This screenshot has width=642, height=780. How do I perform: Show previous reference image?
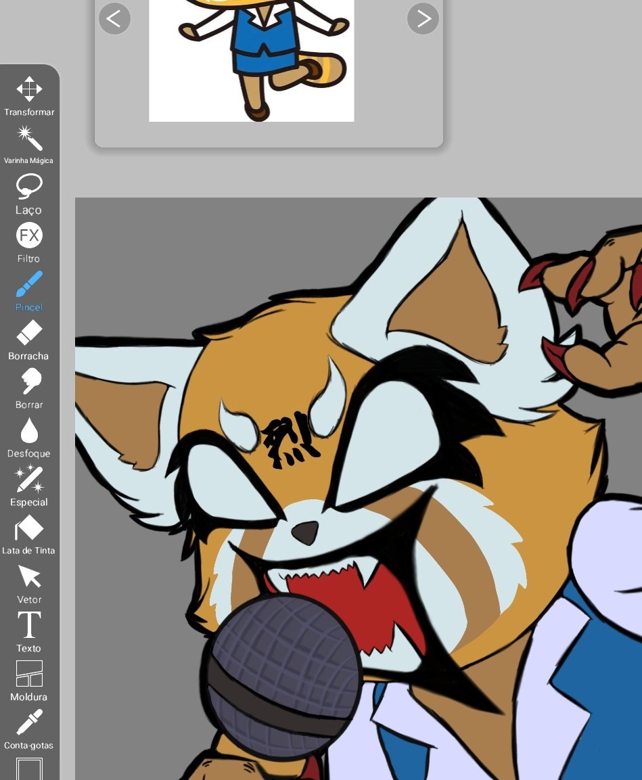115,19
